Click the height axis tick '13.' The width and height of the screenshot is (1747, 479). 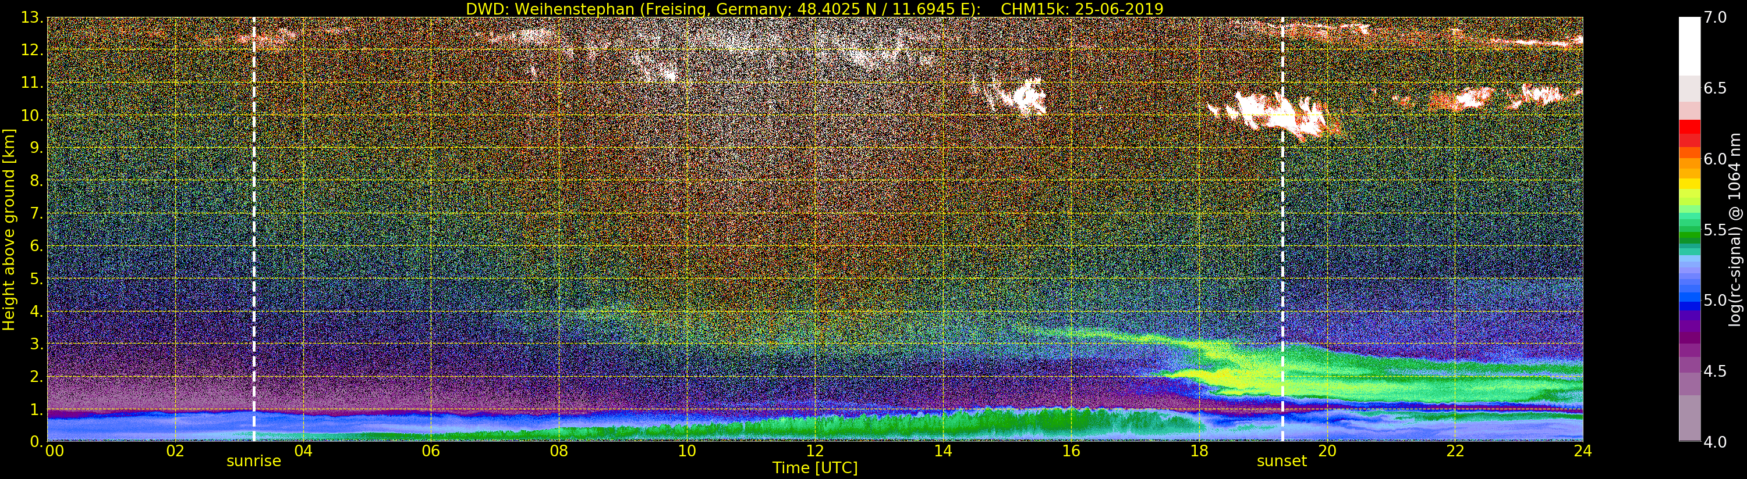point(32,17)
